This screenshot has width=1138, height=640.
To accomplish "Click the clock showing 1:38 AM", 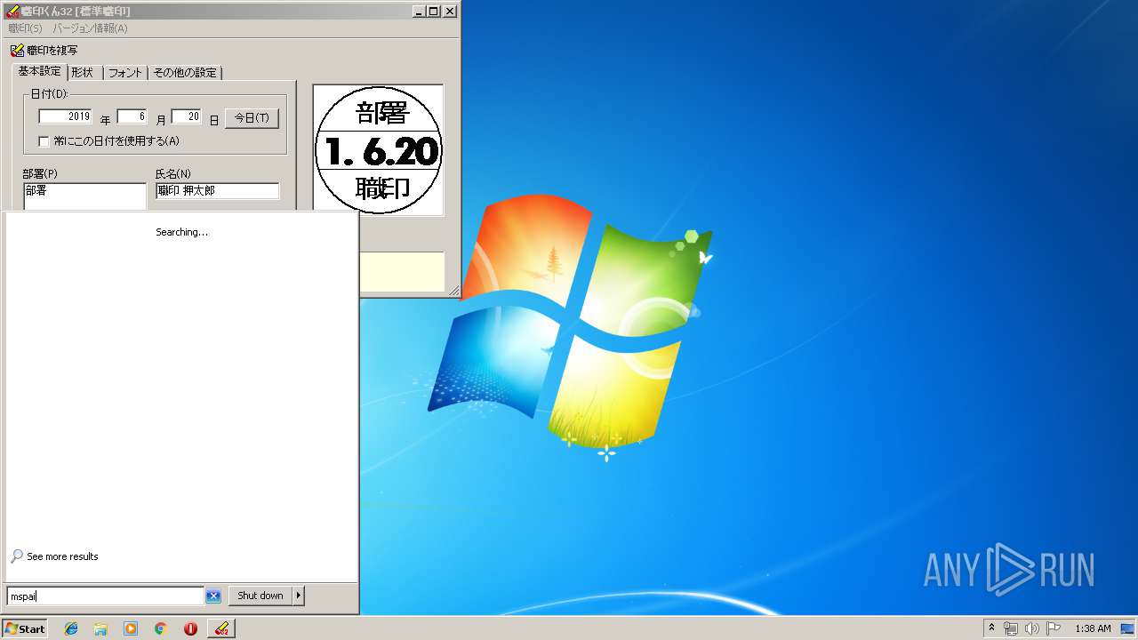I will pyautogui.click(x=1093, y=628).
